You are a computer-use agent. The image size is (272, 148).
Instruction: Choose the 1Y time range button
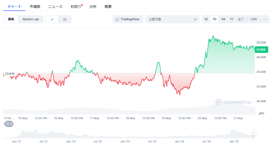coord(232,19)
